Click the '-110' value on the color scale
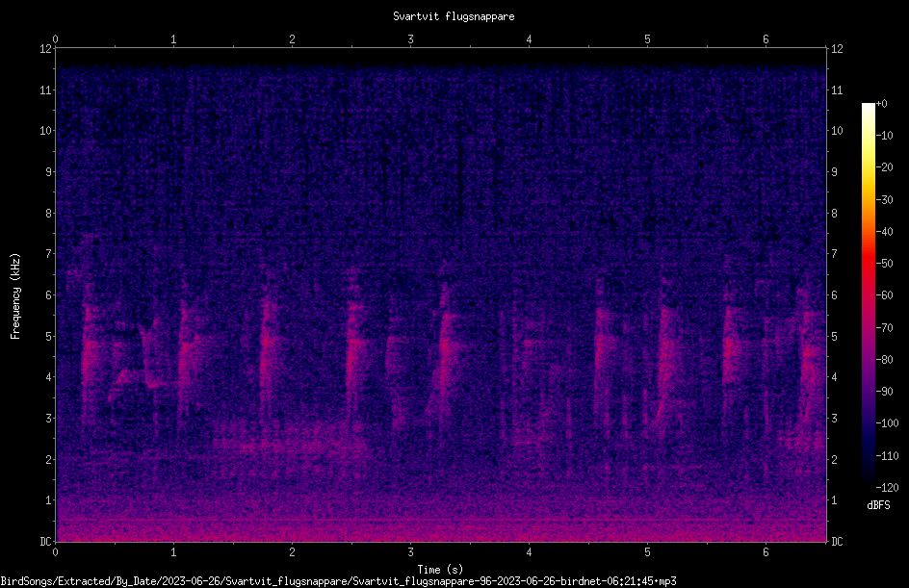The height and width of the screenshot is (588, 909). pyautogui.click(x=888, y=456)
